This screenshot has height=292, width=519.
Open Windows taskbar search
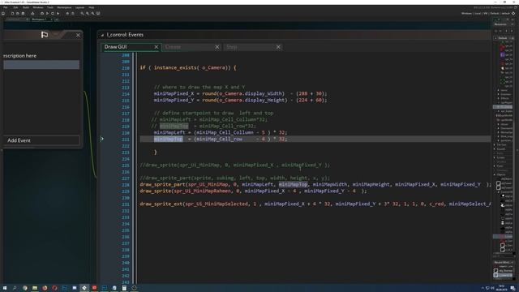pos(15,288)
